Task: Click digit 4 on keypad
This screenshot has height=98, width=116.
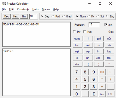Action: point(77,80)
